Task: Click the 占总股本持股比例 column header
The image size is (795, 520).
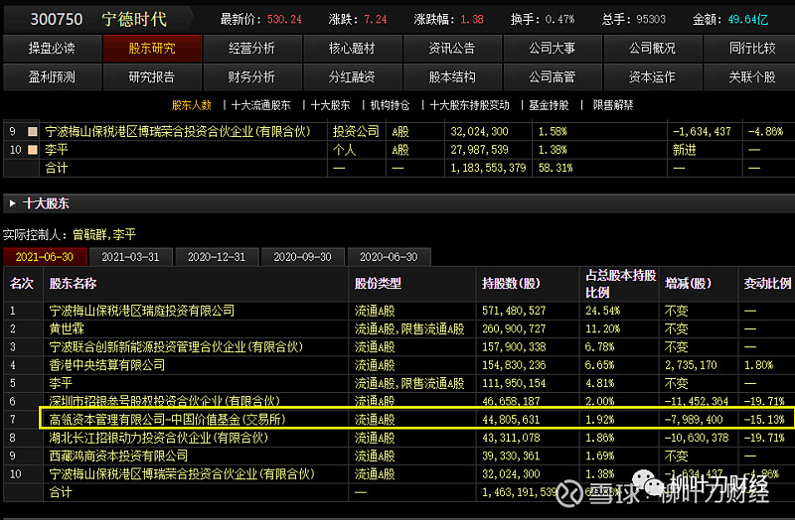Action: click(x=620, y=284)
